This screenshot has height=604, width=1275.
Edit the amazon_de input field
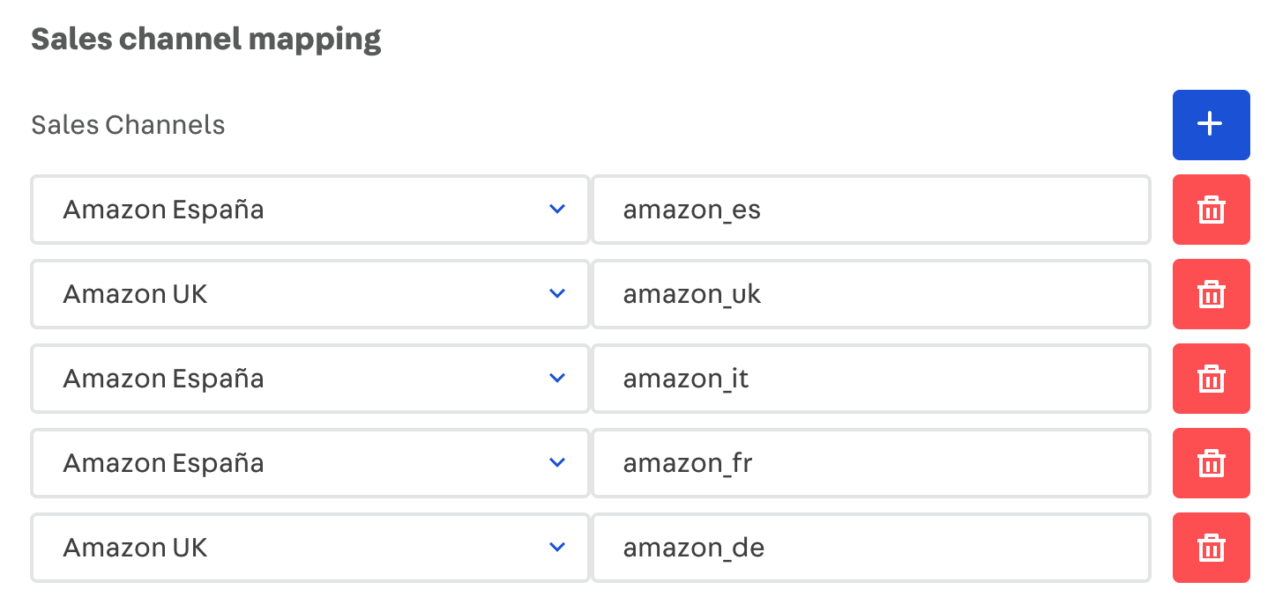[870, 548]
